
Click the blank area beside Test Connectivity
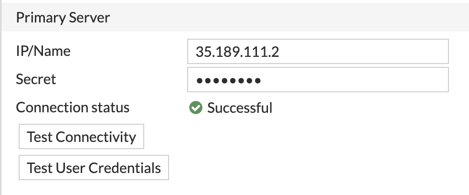click(299, 137)
